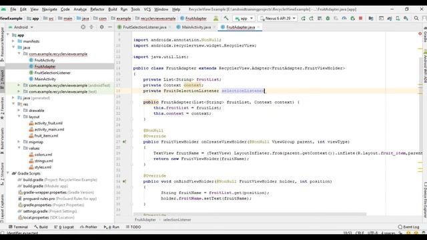Open Project panel settings gear
This screenshot has height=240, width=427.
click(101, 27)
